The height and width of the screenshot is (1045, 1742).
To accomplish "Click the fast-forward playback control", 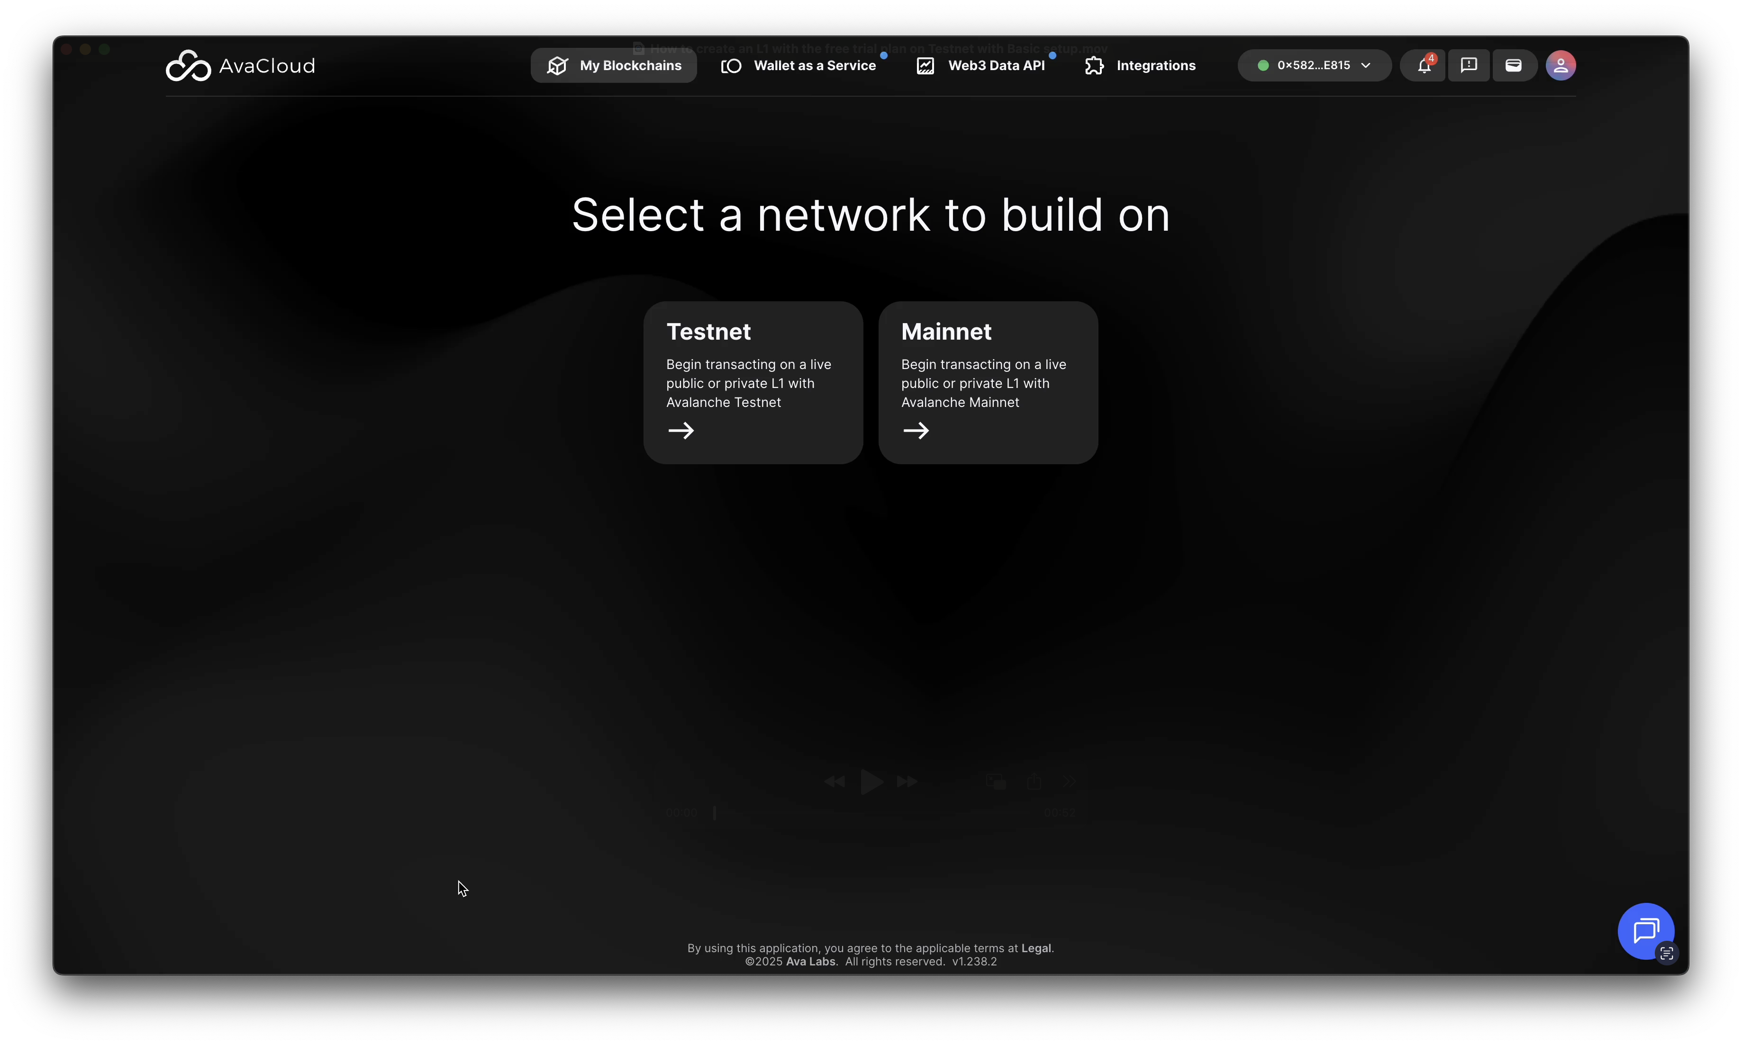I will tap(907, 782).
